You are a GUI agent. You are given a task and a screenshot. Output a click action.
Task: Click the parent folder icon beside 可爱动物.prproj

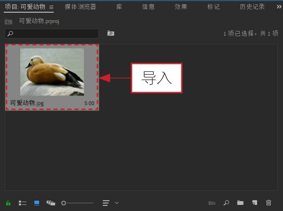click(x=8, y=22)
